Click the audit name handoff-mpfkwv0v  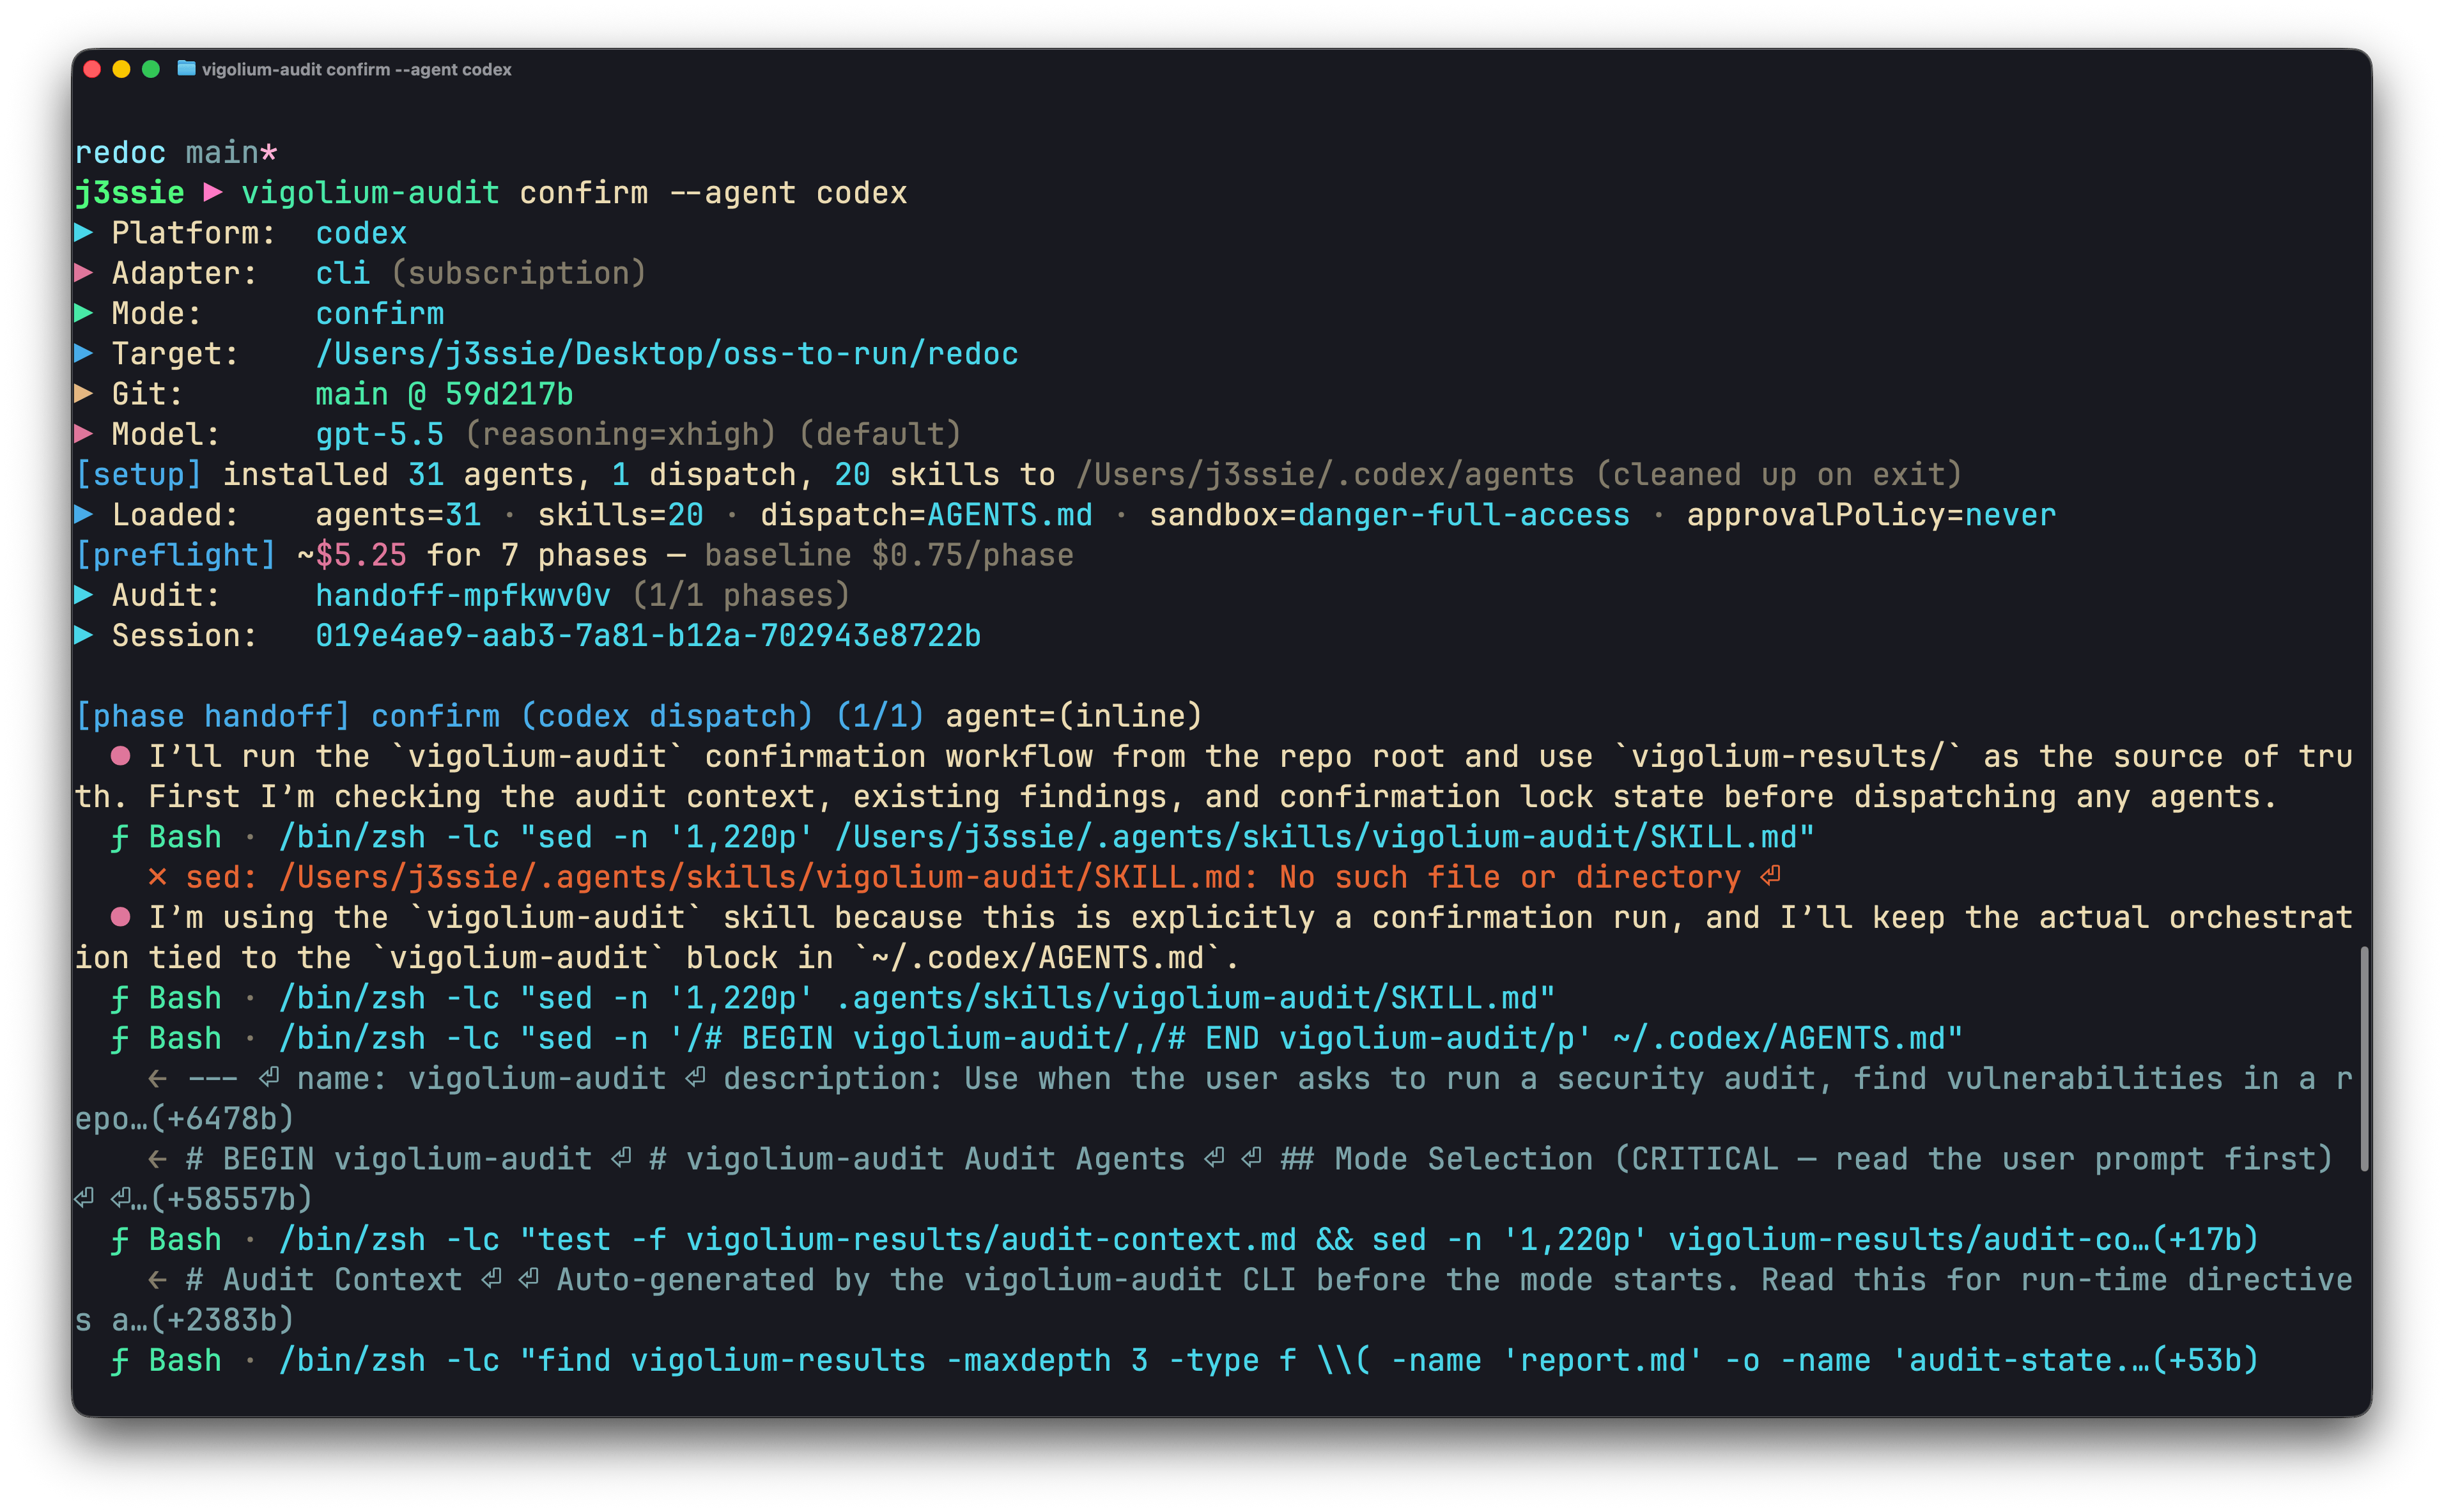click(x=463, y=595)
